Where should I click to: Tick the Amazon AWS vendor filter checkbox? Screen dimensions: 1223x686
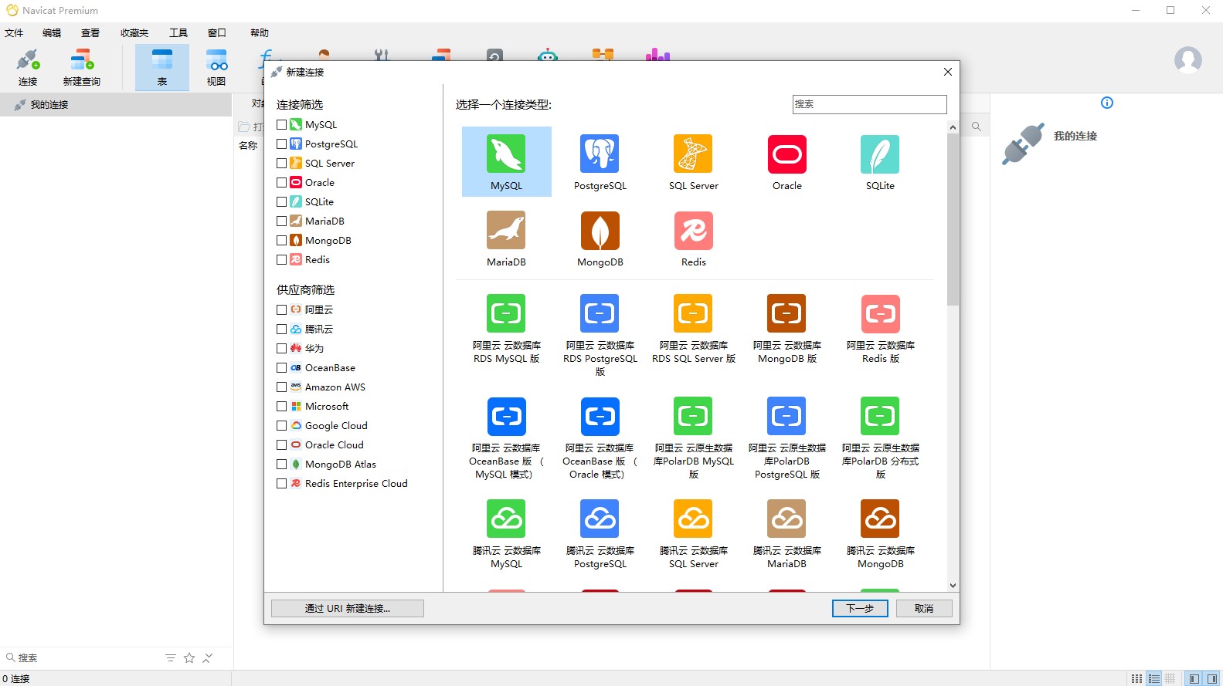[x=282, y=387]
